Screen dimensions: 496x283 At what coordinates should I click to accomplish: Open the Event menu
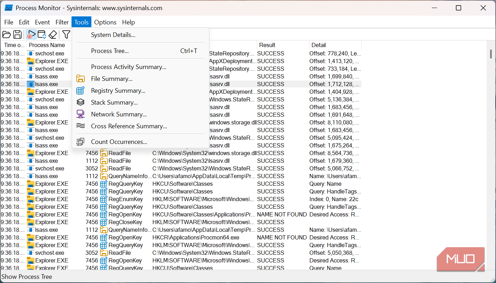(x=43, y=22)
